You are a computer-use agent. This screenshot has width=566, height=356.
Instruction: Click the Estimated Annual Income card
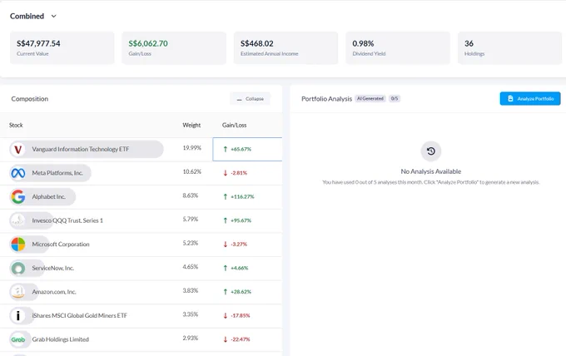[285, 48]
